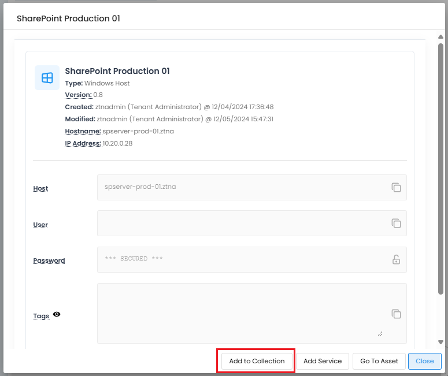Click inside the Host input field
The image size is (448, 376).
[x=243, y=187]
